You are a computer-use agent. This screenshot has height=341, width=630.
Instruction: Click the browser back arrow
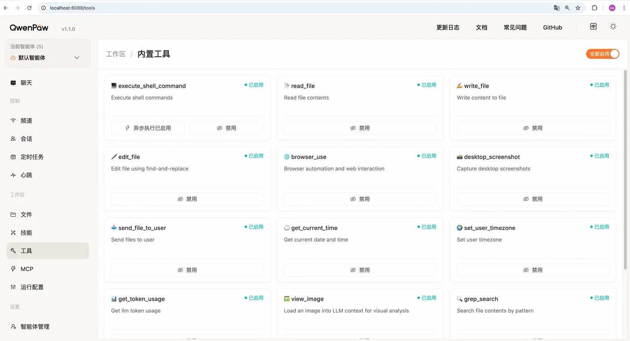[x=6, y=8]
